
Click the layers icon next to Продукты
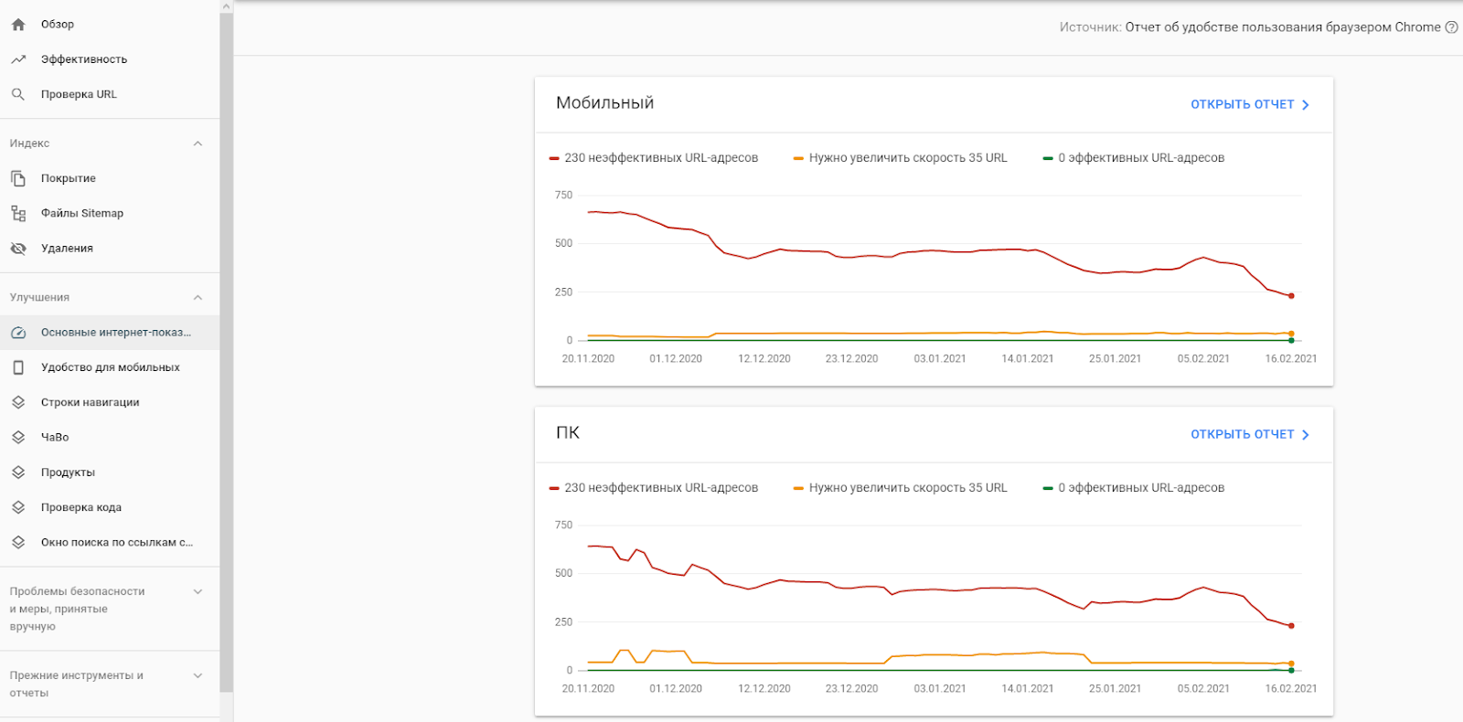click(x=18, y=472)
